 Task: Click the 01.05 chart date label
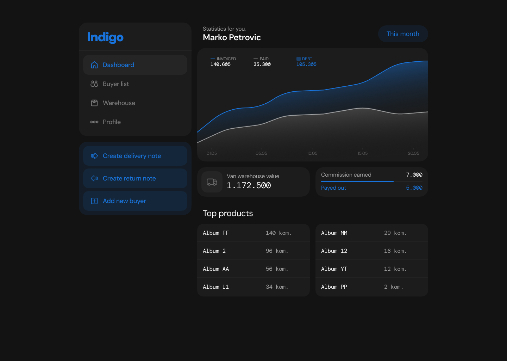[212, 153]
